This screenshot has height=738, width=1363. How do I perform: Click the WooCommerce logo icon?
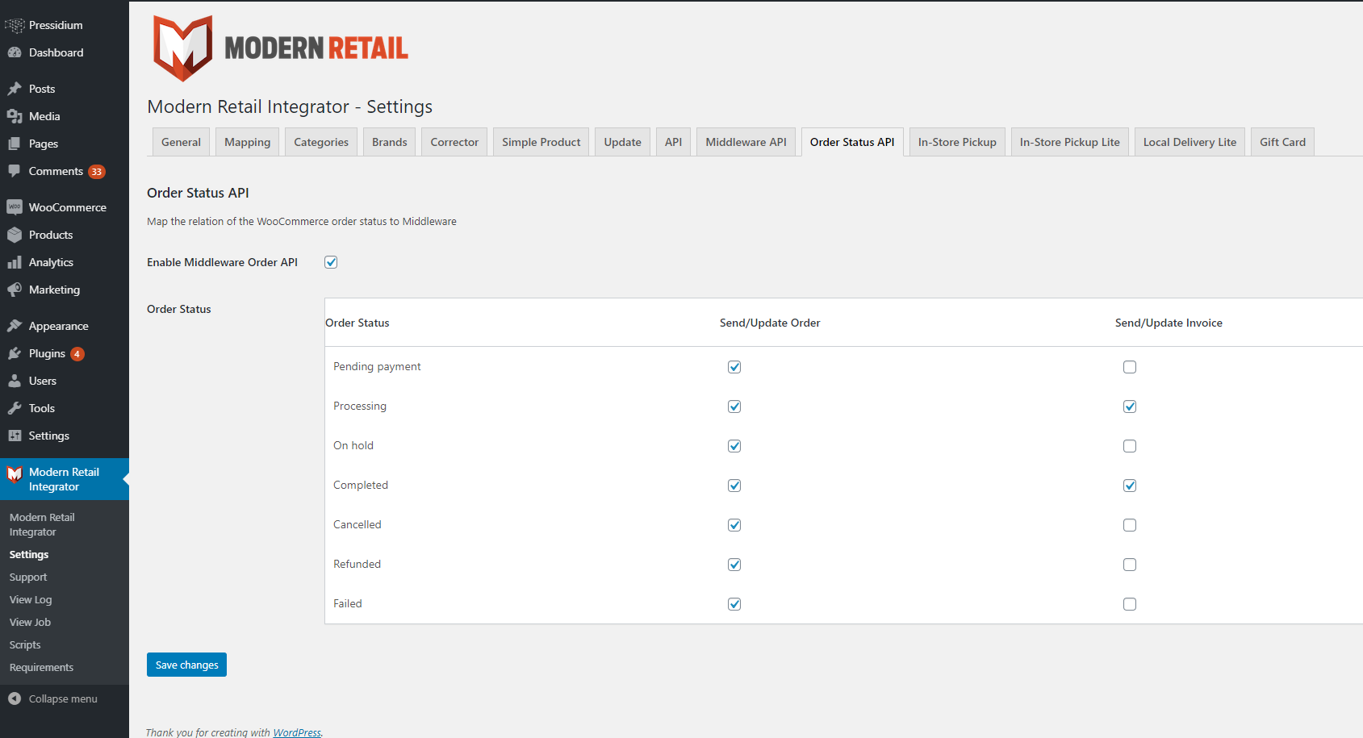click(15, 207)
